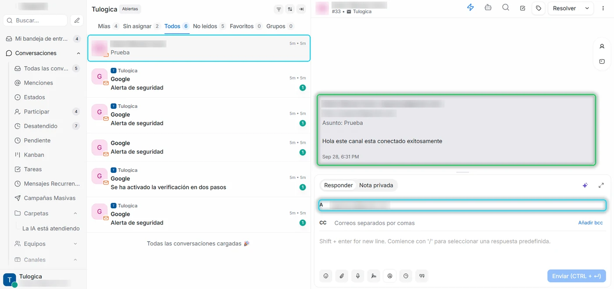
Task: Click the 'A' recipient email field
Action: click(463, 205)
